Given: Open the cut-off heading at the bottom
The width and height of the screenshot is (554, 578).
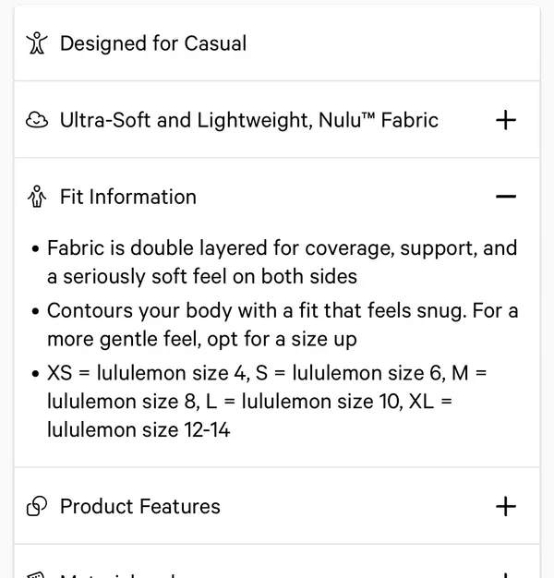Looking at the screenshot, I should coord(118,575).
